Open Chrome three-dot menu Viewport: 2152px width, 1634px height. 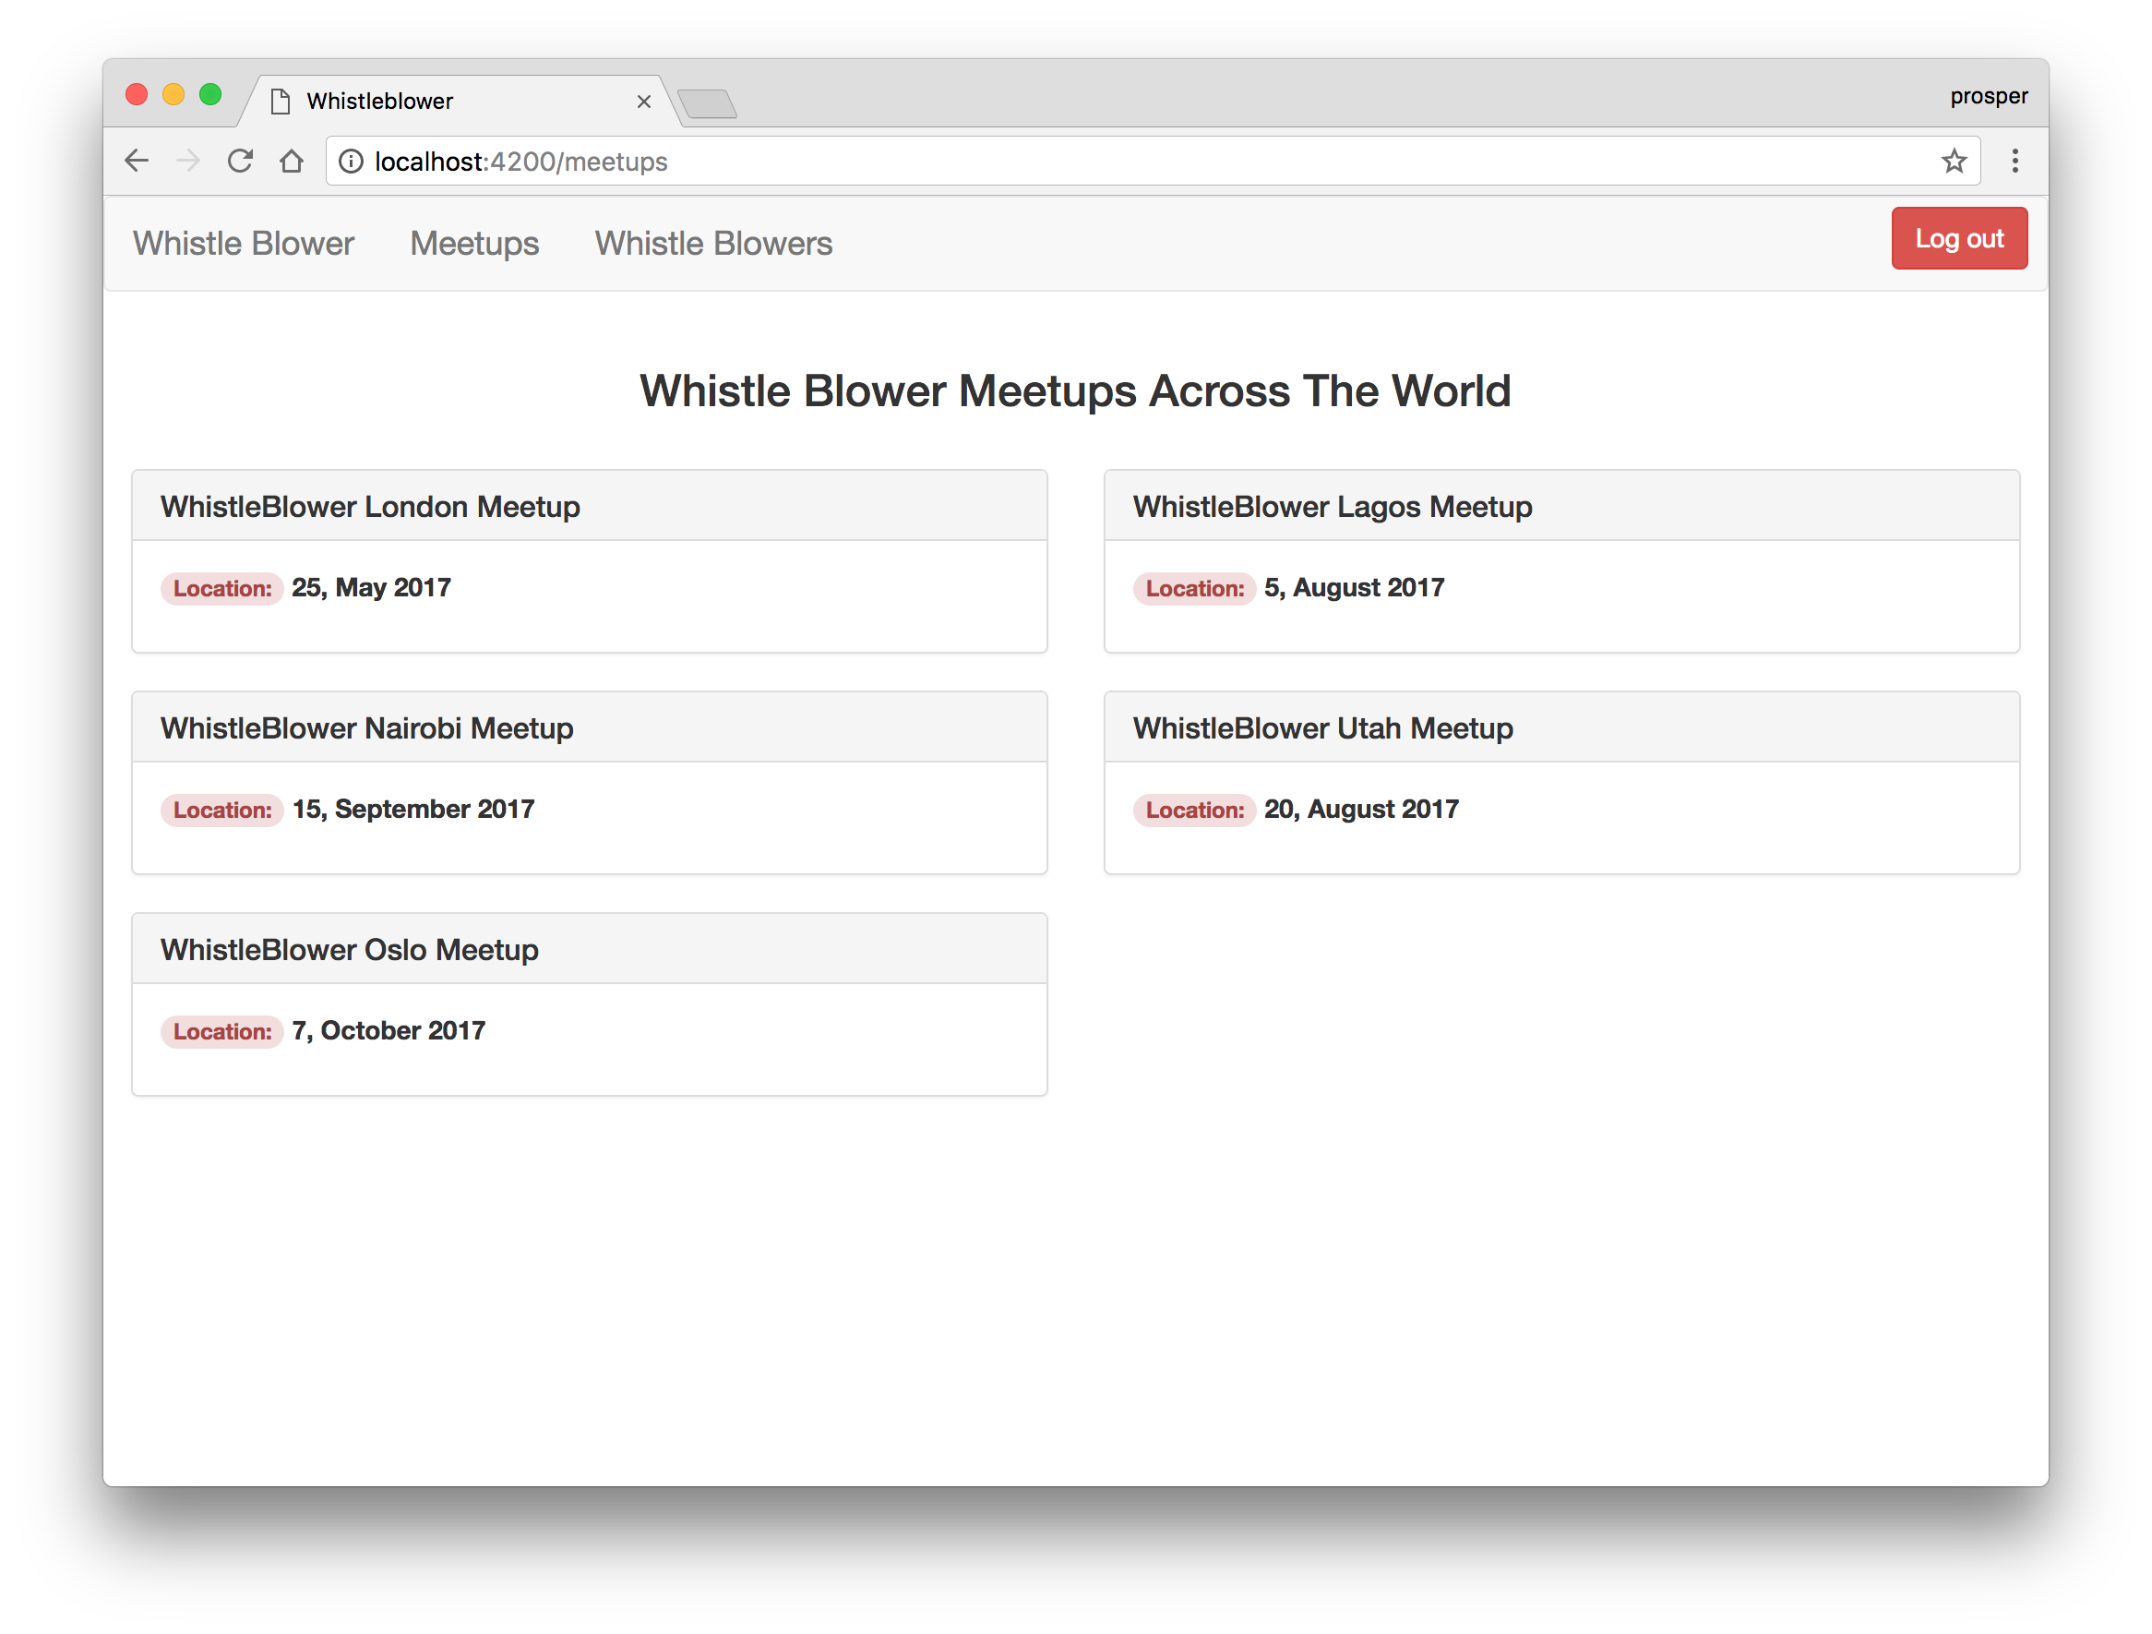point(2015,161)
